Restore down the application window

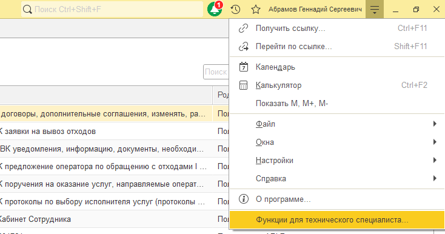tap(416, 9)
